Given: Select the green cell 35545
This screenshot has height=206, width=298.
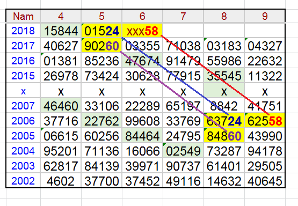Looking at the screenshot, I should tap(224, 76).
